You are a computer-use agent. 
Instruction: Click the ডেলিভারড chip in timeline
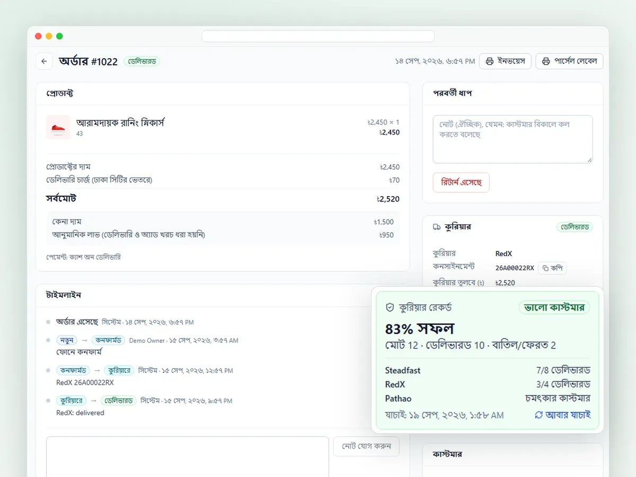pos(119,401)
